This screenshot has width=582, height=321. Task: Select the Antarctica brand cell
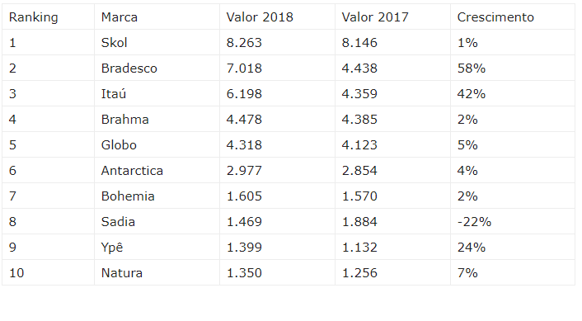pos(157,171)
